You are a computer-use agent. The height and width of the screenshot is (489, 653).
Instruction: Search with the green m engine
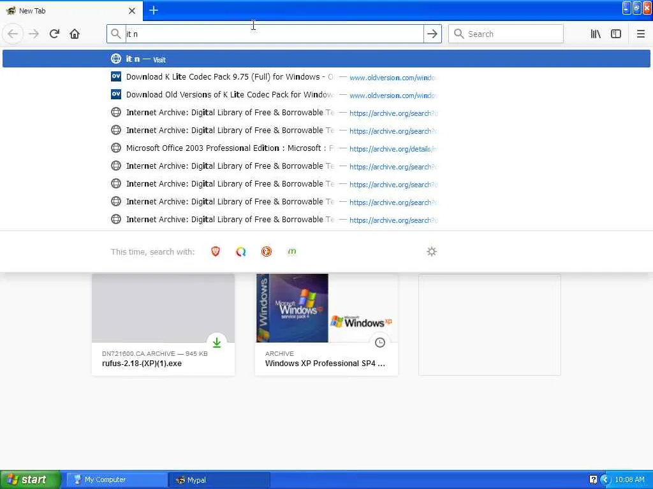(x=292, y=251)
